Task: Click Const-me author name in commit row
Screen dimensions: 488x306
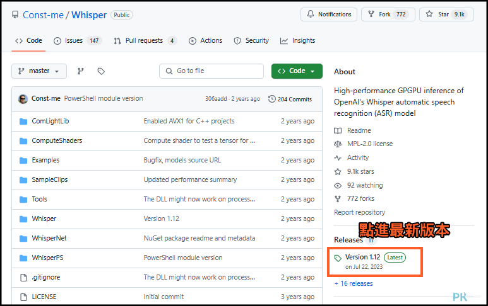Action: click(x=45, y=99)
